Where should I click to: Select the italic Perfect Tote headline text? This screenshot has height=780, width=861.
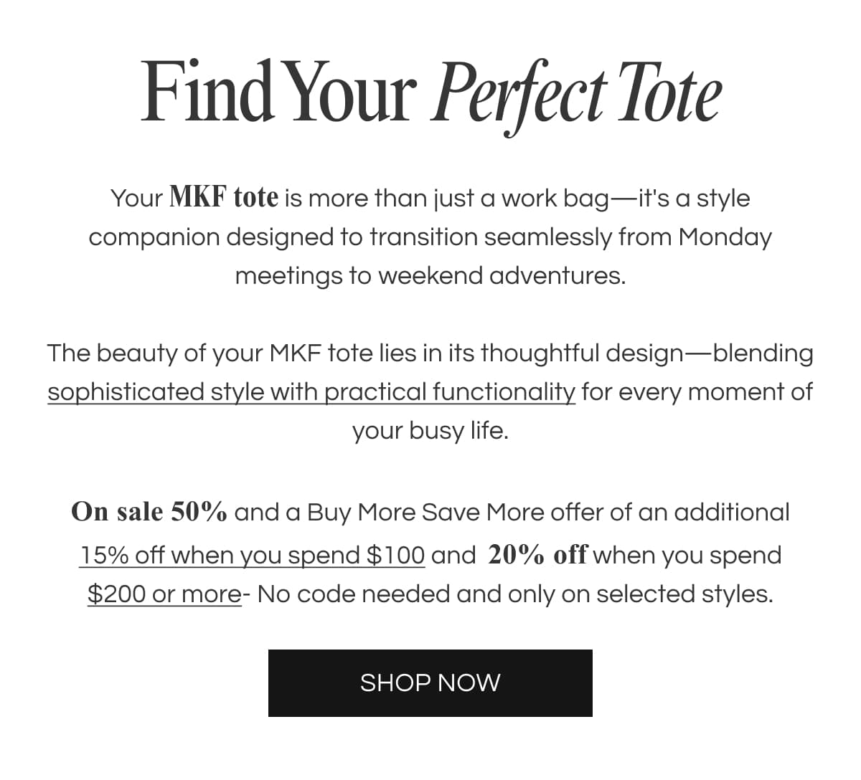(x=576, y=94)
